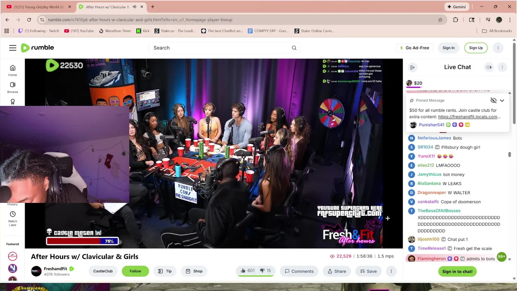Viewport: 517px width, 291px height.
Task: Open COMPYY ERP bookmark
Action: [x=268, y=31]
